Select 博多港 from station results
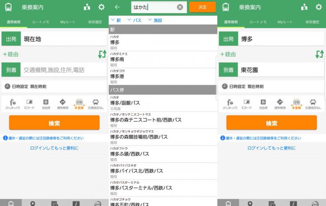326x206 pixels. pos(163,76)
